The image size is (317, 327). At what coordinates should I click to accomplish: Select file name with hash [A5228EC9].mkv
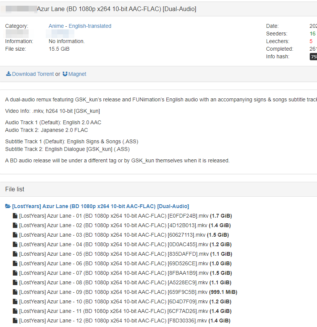pos(114,282)
